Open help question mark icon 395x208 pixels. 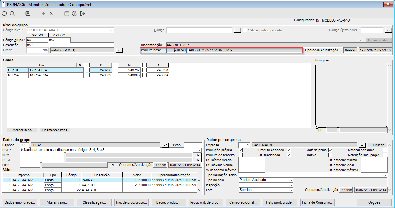coord(74,13)
